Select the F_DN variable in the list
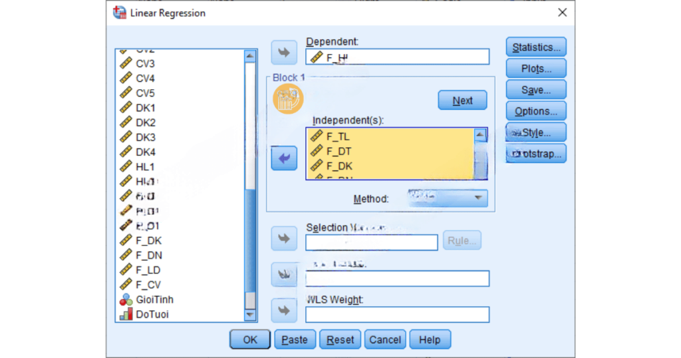The image size is (681, 358). click(149, 256)
